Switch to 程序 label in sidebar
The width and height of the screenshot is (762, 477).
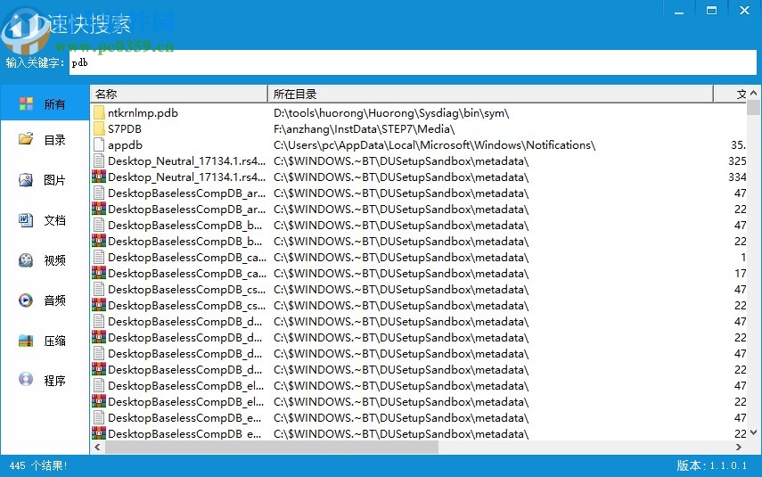coord(54,380)
